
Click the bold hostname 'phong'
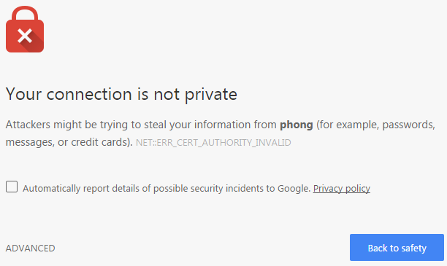click(297, 125)
